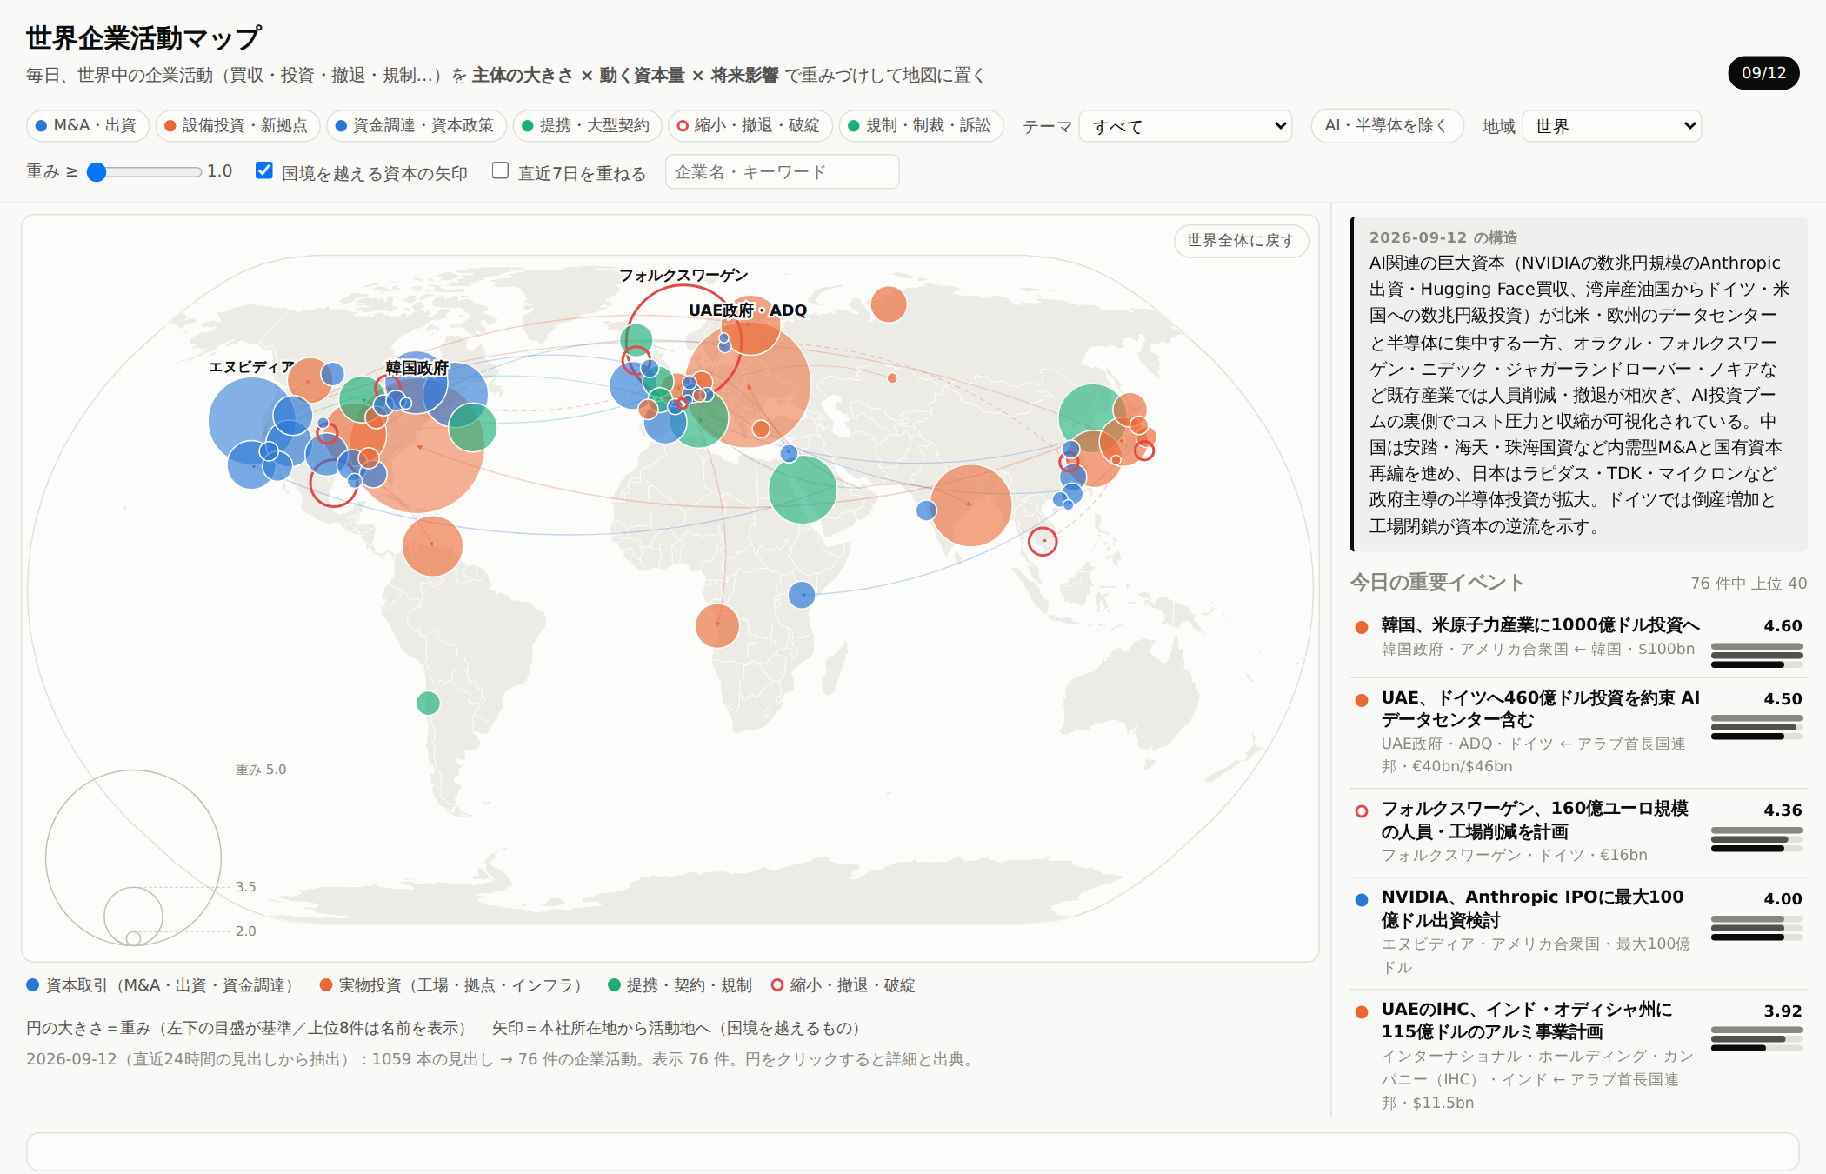Click the orange bubble over Central Africa
Image resolution: width=1826 pixels, height=1174 pixels.
pos(717,625)
